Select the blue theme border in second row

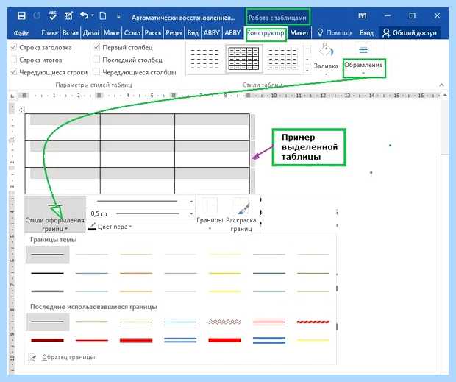tap(92, 273)
